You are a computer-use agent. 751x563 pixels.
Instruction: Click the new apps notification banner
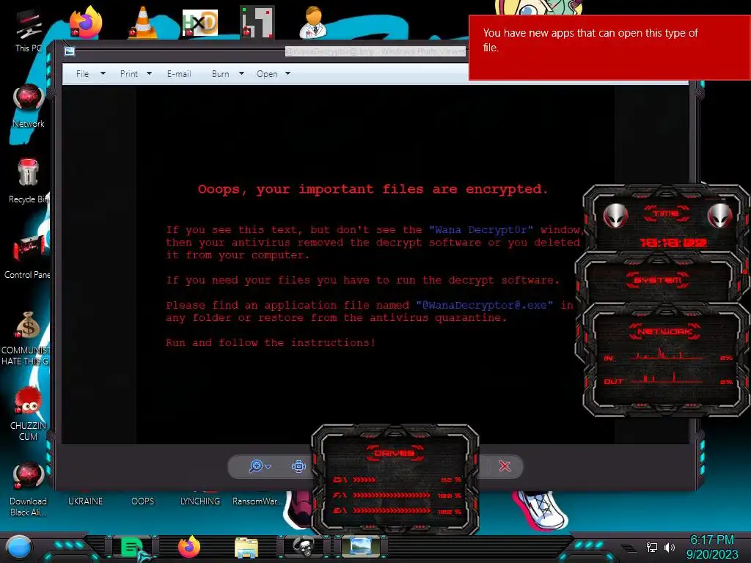point(609,48)
